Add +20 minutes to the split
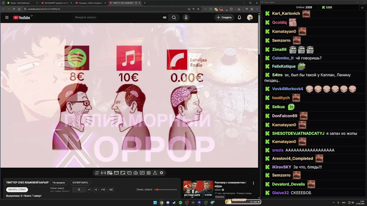The image size is (367, 206). pyautogui.click(x=110, y=190)
